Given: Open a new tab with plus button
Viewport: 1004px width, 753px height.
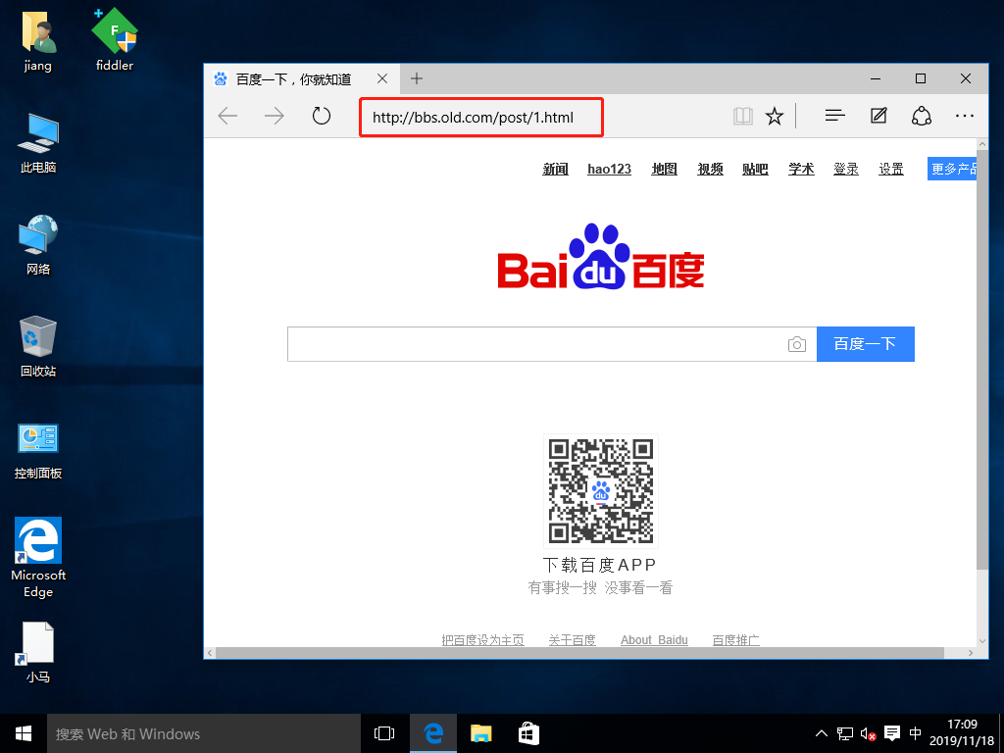Looking at the screenshot, I should click(417, 78).
